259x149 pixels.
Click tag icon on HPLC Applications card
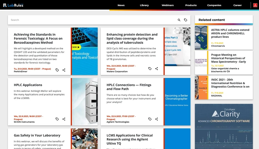pyautogui.click(x=57, y=119)
